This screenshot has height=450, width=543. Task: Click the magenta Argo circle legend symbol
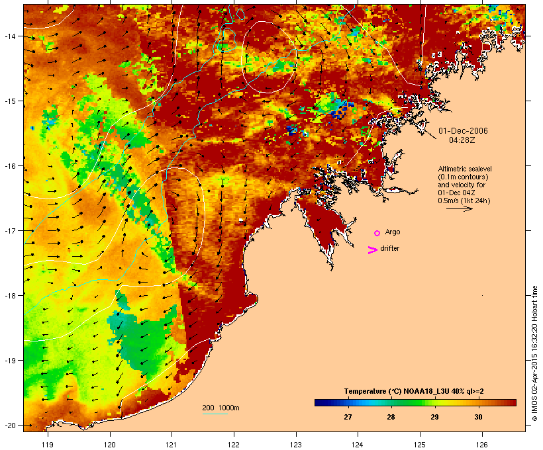[377, 233]
